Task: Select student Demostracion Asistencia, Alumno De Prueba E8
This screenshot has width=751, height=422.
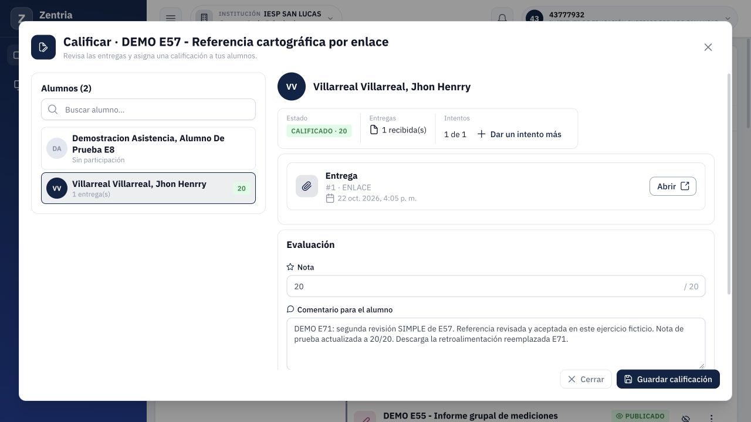Action: click(x=148, y=148)
